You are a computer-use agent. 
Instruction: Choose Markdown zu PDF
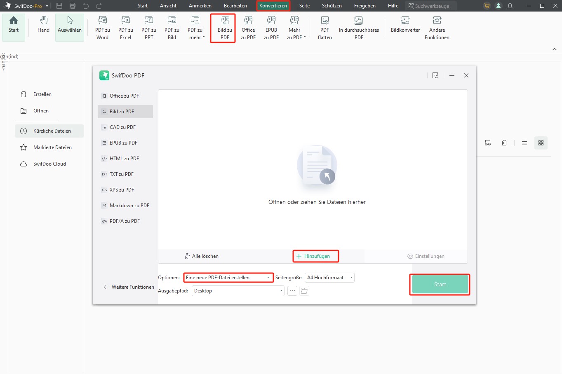[x=125, y=206]
